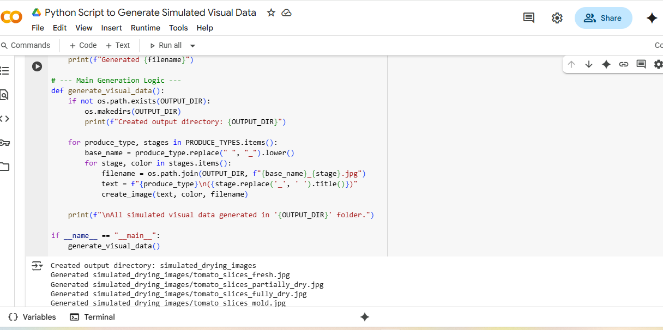Image resolution: width=663 pixels, height=330 pixels.
Task: Star this notebook
Action: point(271,13)
